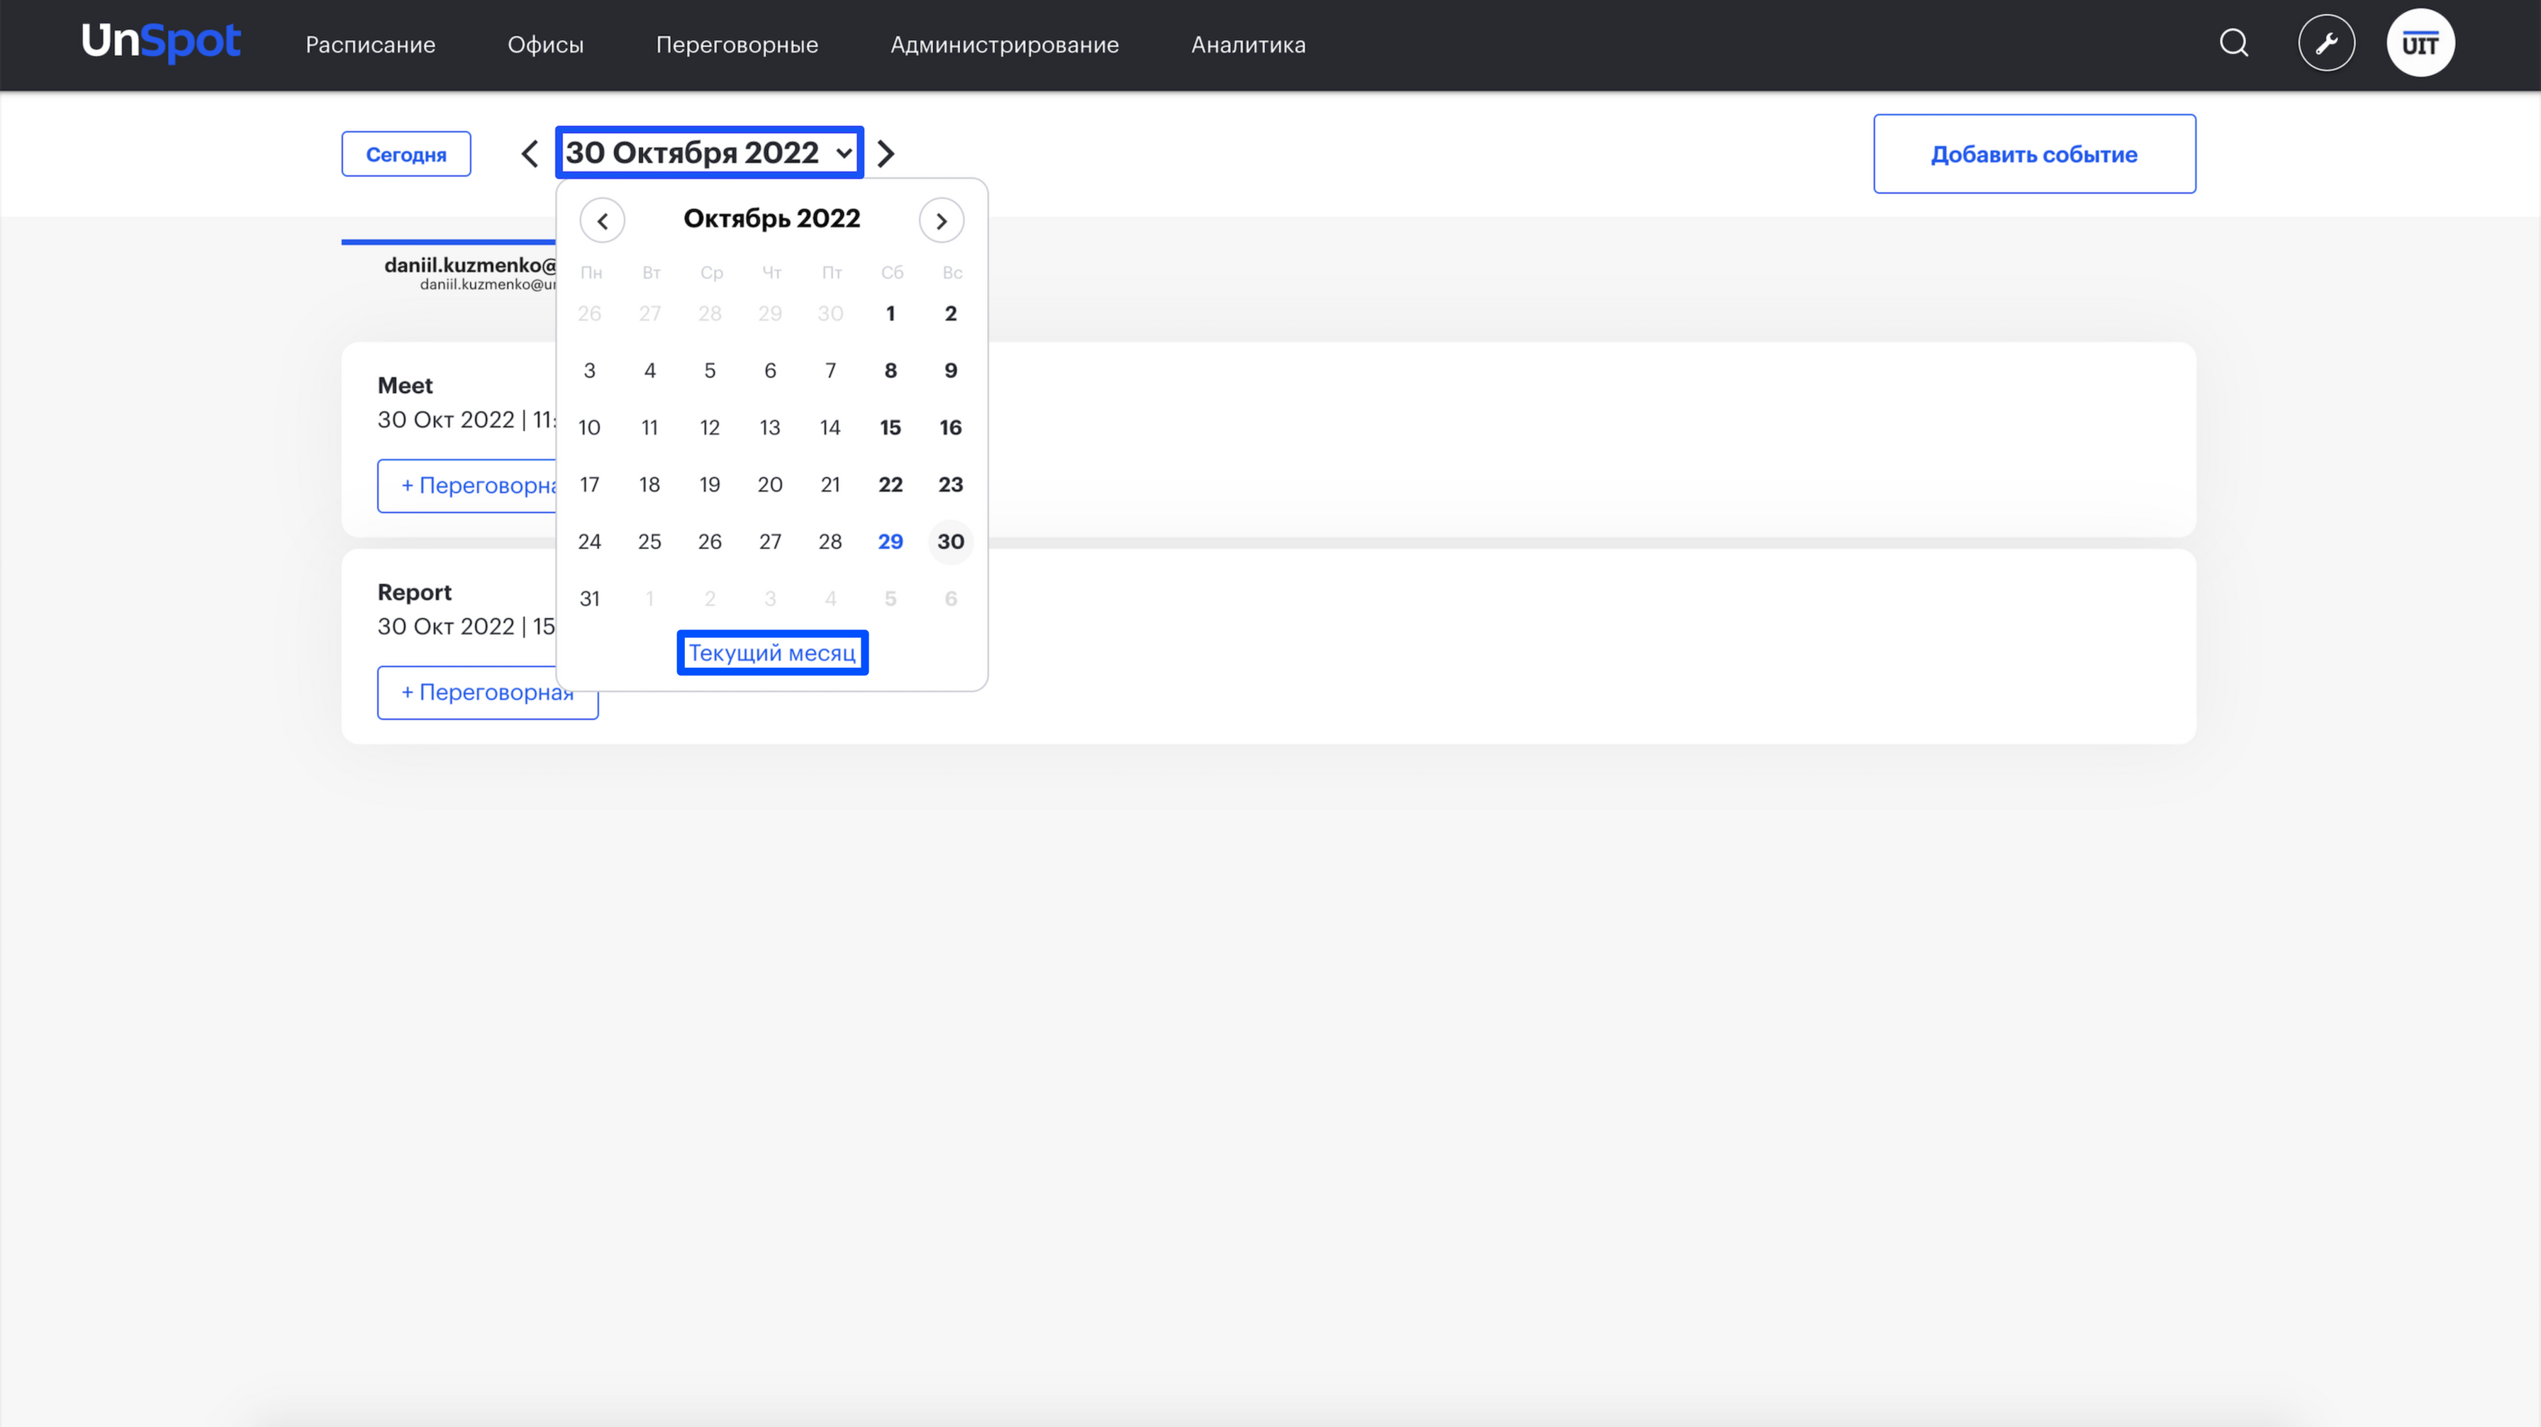
Task: Choose October 27 in the calendar
Action: click(771, 542)
